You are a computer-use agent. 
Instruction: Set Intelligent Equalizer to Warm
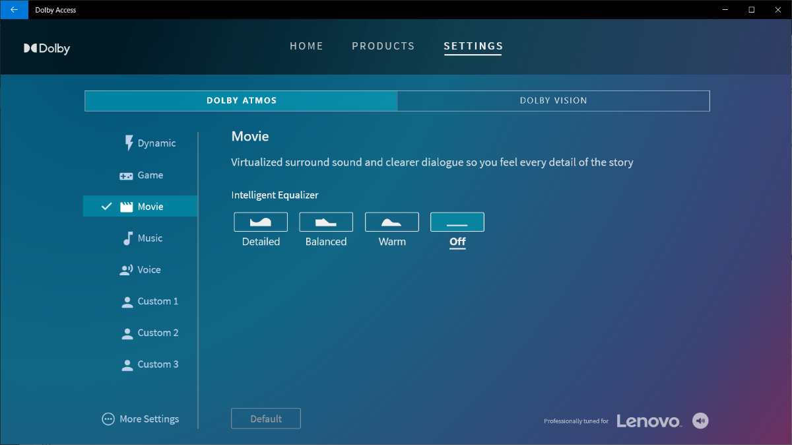391,222
